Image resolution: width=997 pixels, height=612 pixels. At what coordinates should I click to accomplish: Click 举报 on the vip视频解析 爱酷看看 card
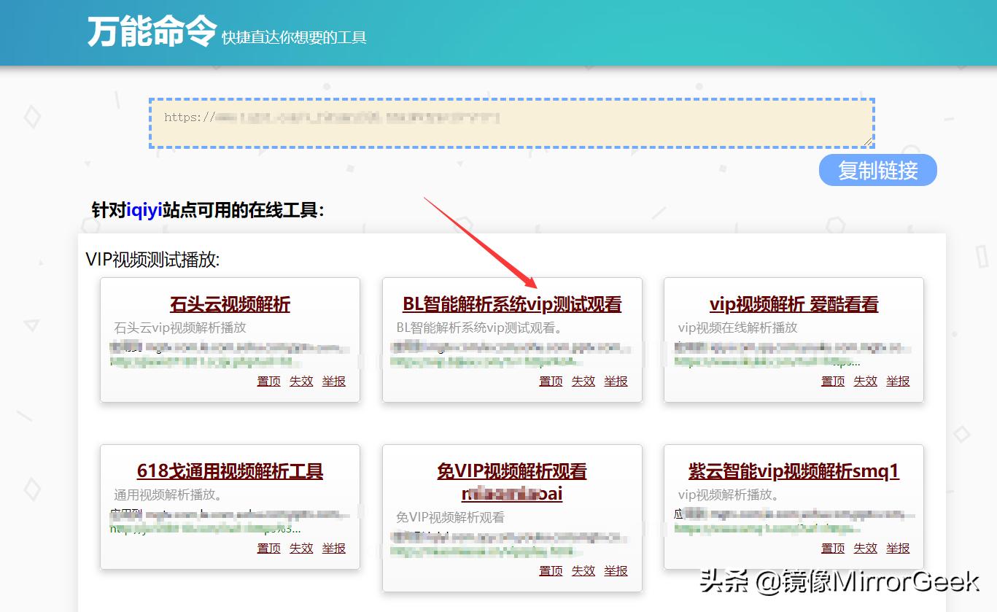tap(898, 381)
